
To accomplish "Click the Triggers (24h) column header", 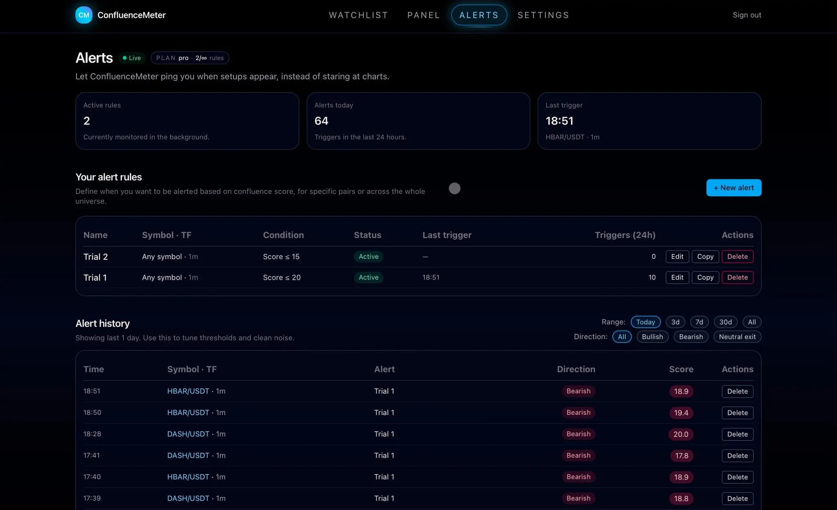I will [625, 235].
